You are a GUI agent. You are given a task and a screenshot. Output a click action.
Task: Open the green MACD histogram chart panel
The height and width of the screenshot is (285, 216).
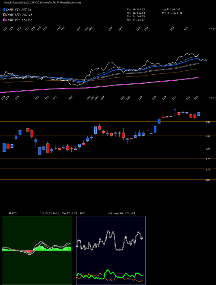(x=37, y=250)
